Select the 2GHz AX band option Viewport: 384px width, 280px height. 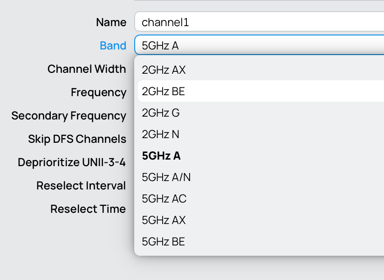point(164,70)
